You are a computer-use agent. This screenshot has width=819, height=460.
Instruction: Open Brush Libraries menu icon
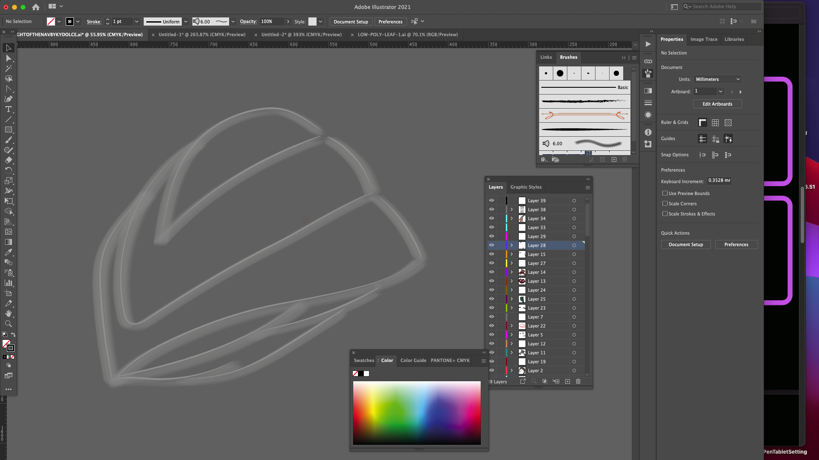[544, 159]
